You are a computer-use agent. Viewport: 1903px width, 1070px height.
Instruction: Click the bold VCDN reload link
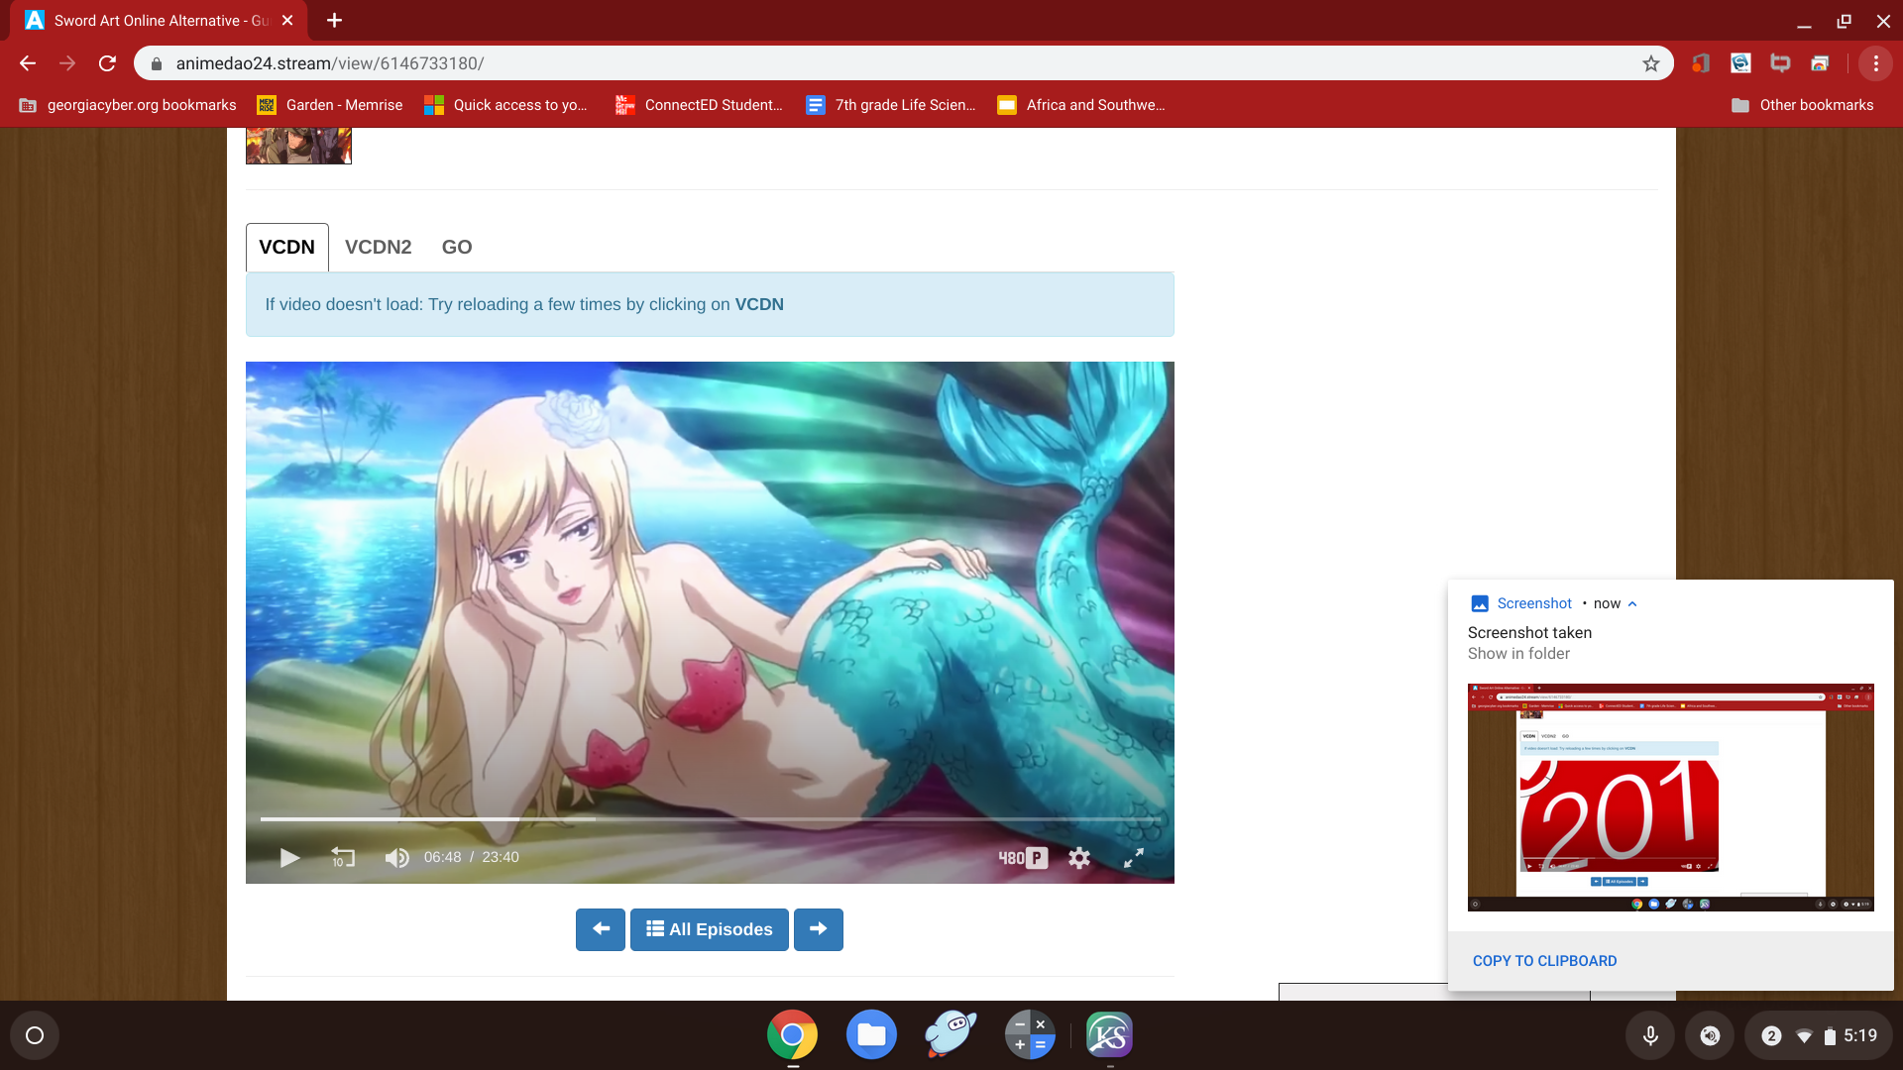click(x=759, y=304)
